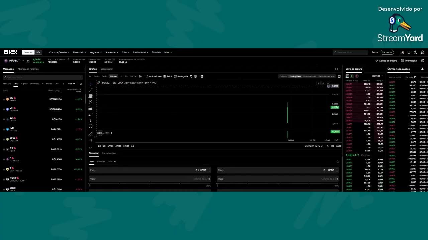Open the Aumentar menu

[x=112, y=52]
